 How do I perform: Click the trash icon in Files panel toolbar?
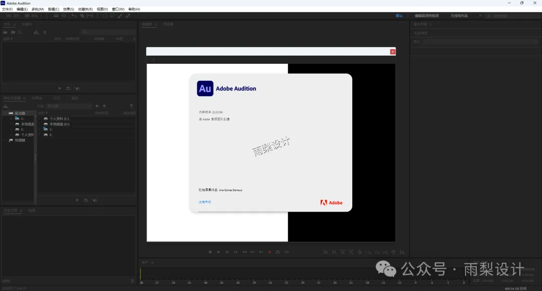pos(45,32)
